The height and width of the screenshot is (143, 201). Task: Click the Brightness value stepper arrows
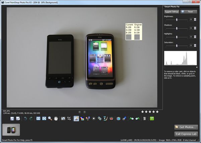tap(195, 19)
